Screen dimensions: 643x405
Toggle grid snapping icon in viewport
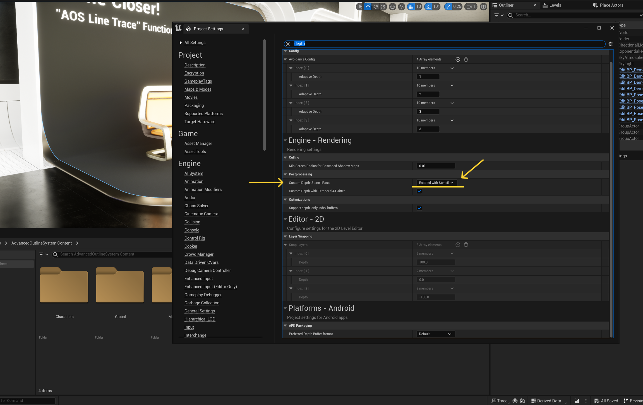click(x=411, y=7)
